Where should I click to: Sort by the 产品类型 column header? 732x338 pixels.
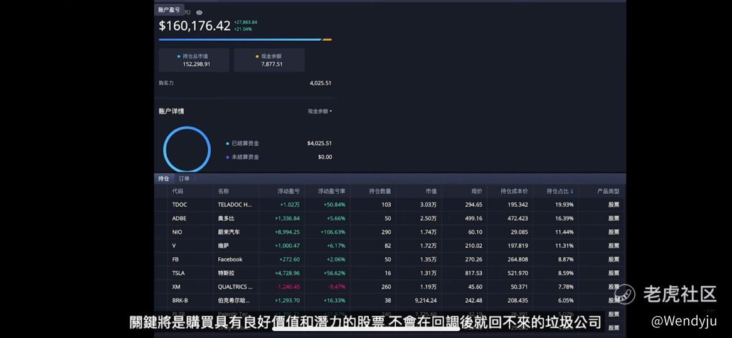tap(608, 191)
